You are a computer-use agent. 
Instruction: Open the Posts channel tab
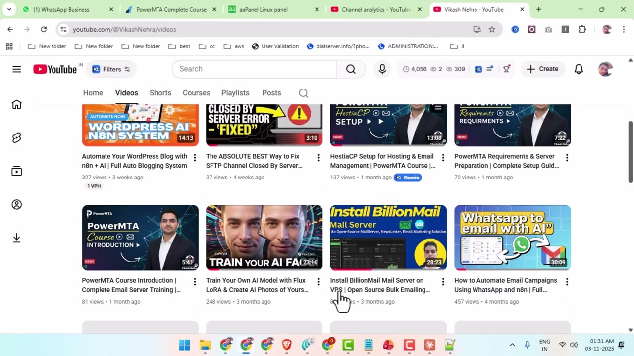pyautogui.click(x=271, y=93)
